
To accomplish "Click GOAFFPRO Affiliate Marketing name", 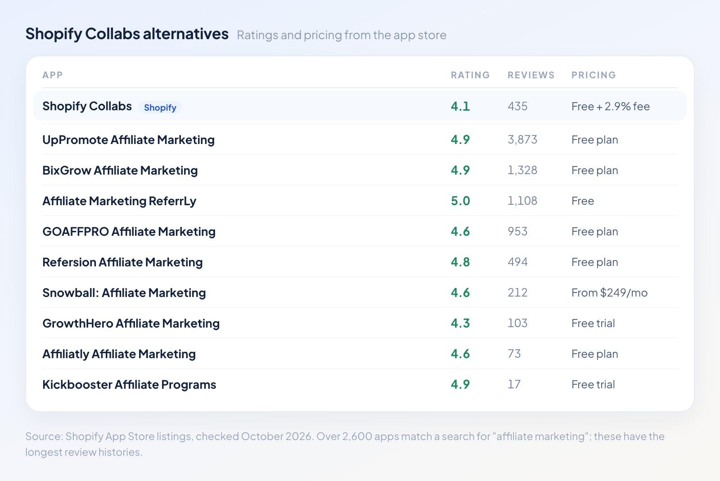I will tap(129, 232).
